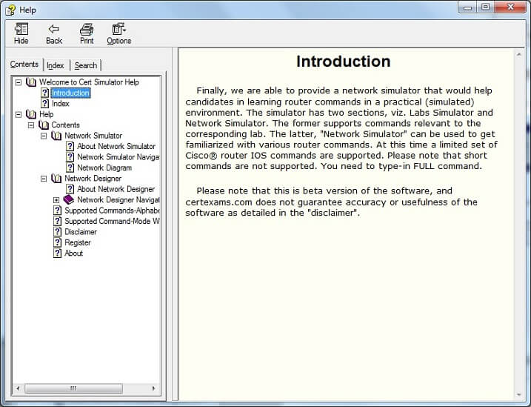531x407 pixels.
Task: Collapse the Help tree node
Action: (x=19, y=115)
